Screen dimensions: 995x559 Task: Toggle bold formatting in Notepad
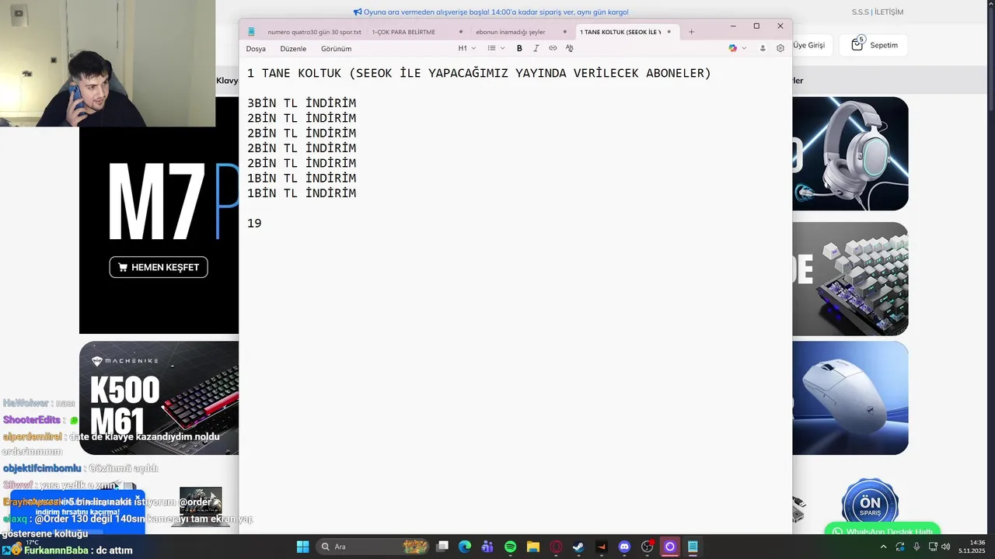pyautogui.click(x=519, y=48)
